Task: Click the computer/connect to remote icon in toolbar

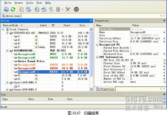Action: click(x=6, y=9)
